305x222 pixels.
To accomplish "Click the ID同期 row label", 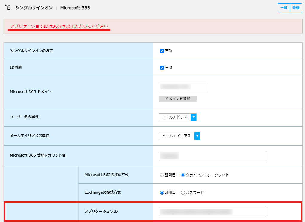I will (16, 68).
